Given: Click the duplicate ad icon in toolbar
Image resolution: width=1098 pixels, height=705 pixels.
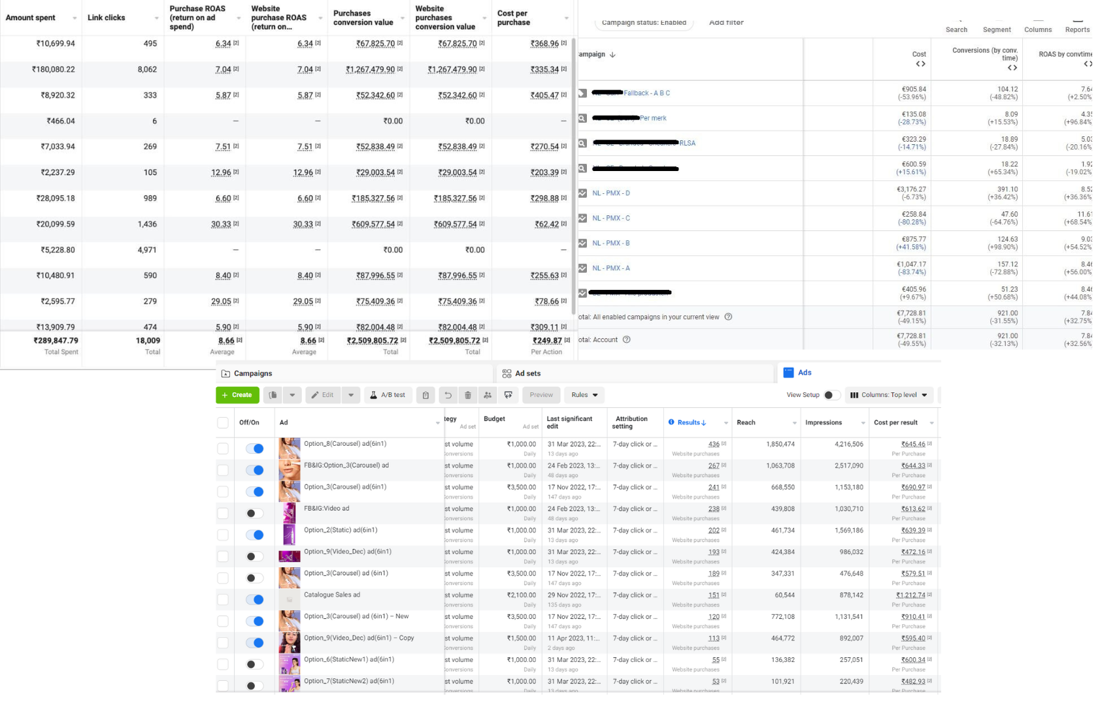Looking at the screenshot, I should (x=273, y=395).
